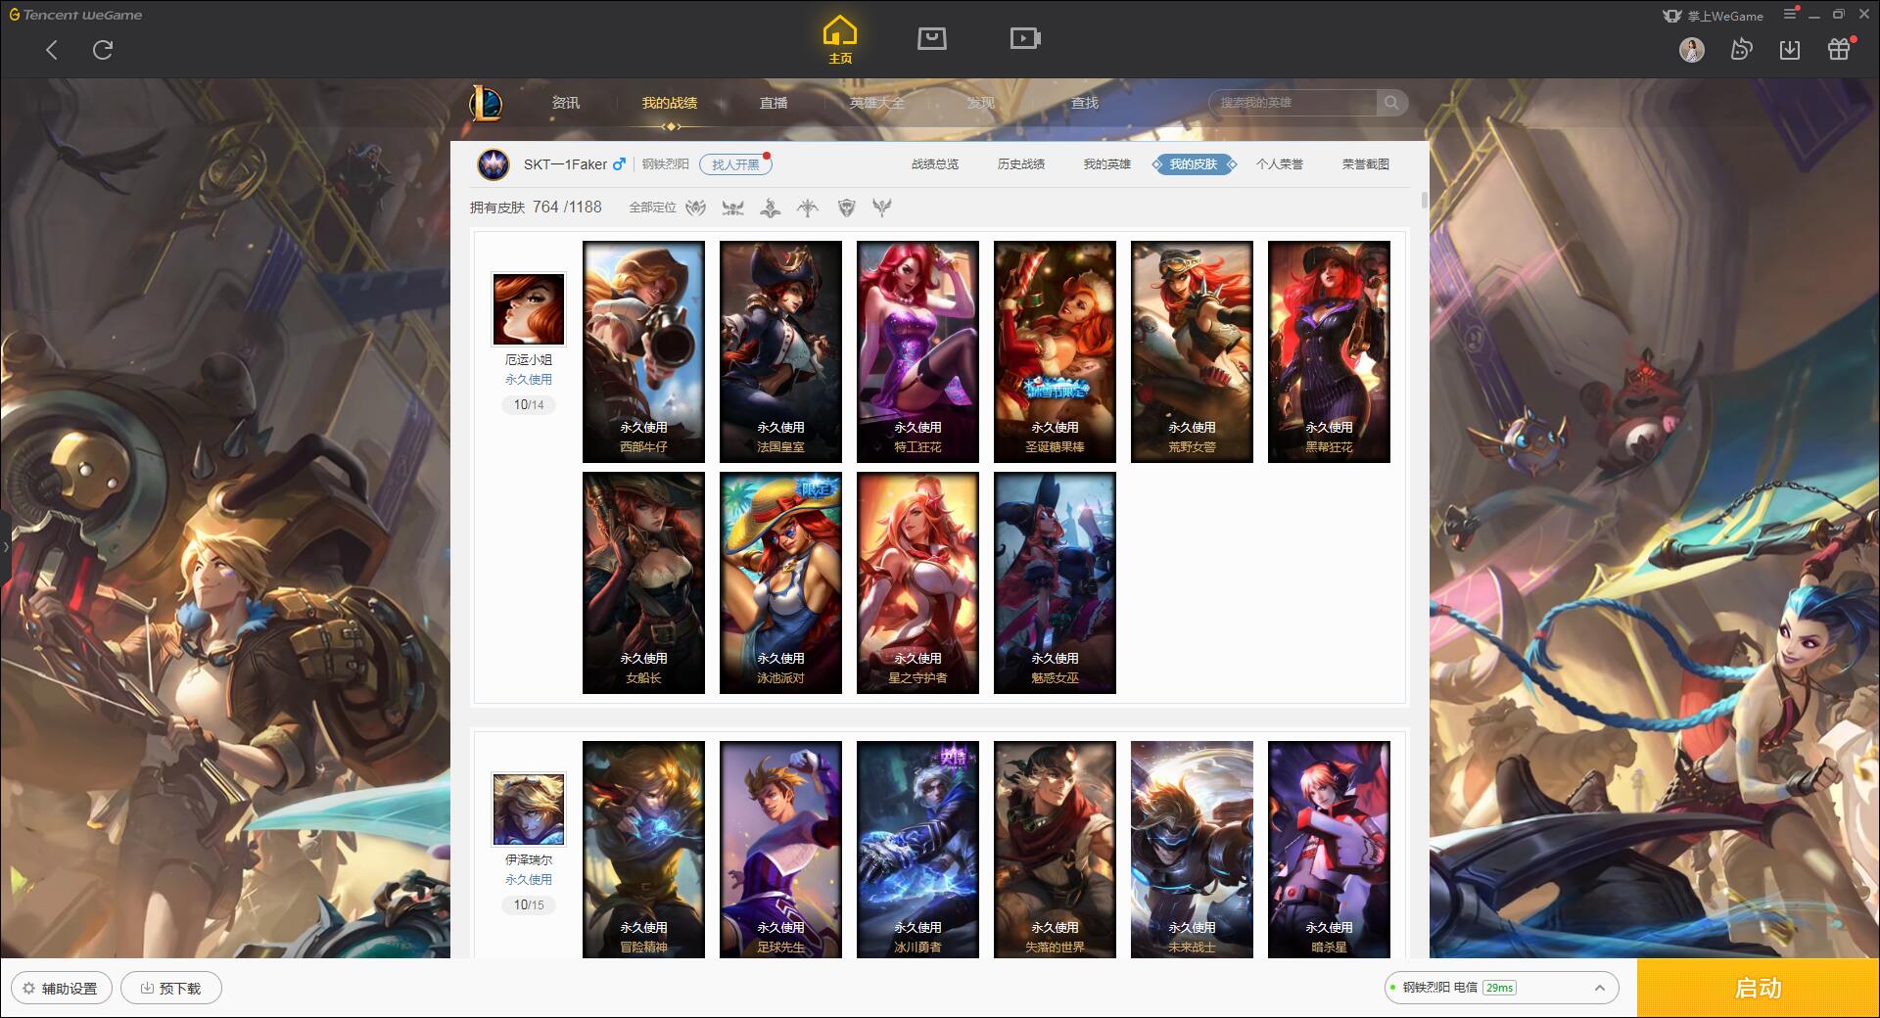1880x1018 pixels.
Task: Click the skin list scrollbar thumb
Action: [x=1424, y=201]
